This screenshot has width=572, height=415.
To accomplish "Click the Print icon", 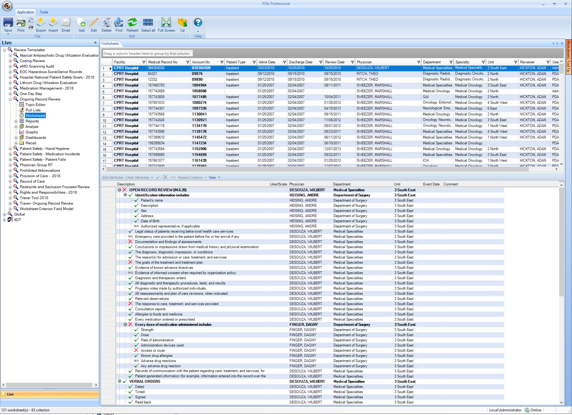I will (21, 25).
